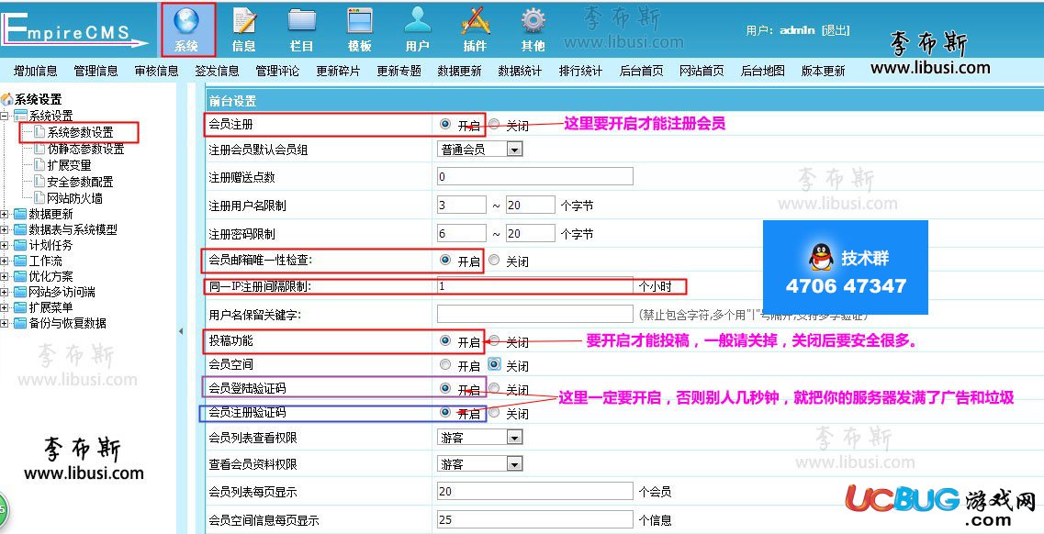Open 更新碎片 in the menu bar
This screenshot has height=534, width=1044.
click(338, 71)
